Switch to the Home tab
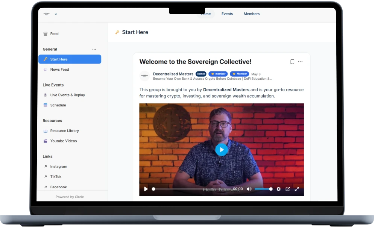Image resolution: width=375 pixels, height=227 pixels. pos(206,14)
